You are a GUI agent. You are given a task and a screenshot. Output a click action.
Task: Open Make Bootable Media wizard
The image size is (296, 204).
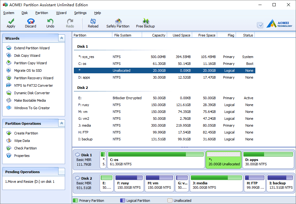(x=30, y=100)
